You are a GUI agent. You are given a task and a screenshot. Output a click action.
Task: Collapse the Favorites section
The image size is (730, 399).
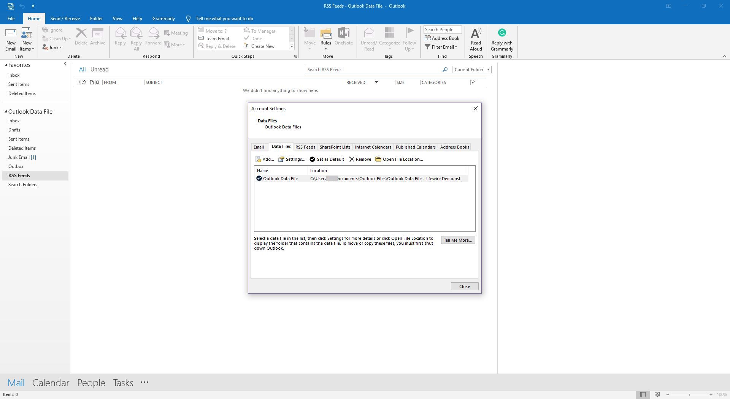[6, 65]
